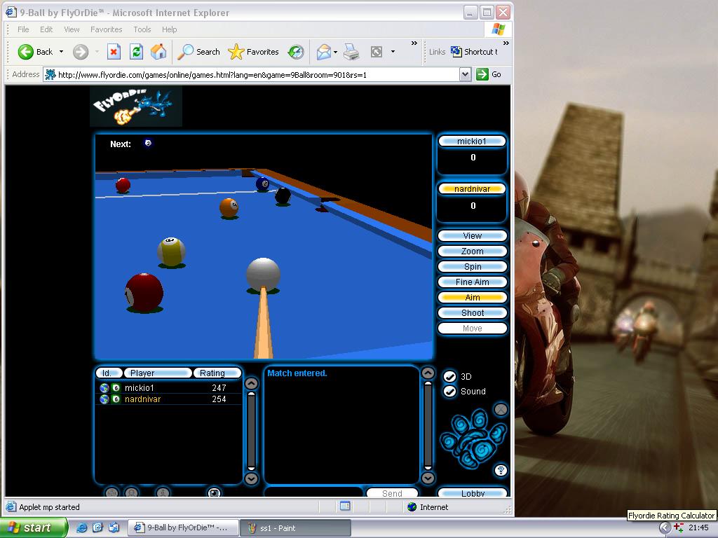Viewport: 718px width, 538px height.
Task: Click the player list scroll up arrow
Action: tap(252, 383)
